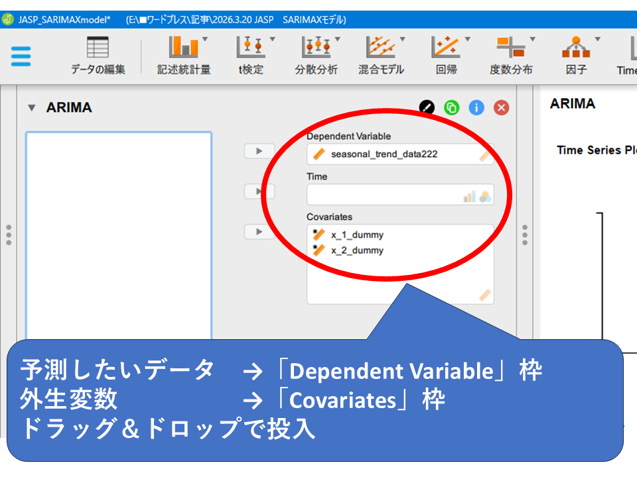Open the t検定 menu
This screenshot has width=637, height=477.
coord(251,56)
